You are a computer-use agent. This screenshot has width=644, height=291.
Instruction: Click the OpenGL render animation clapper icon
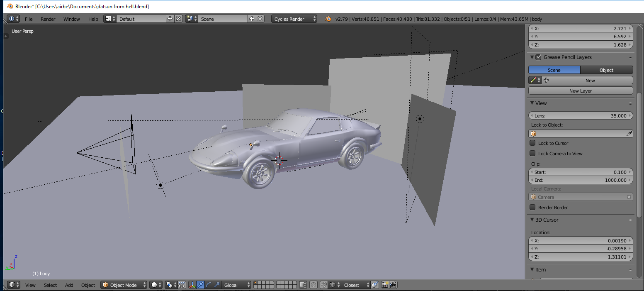coord(393,285)
